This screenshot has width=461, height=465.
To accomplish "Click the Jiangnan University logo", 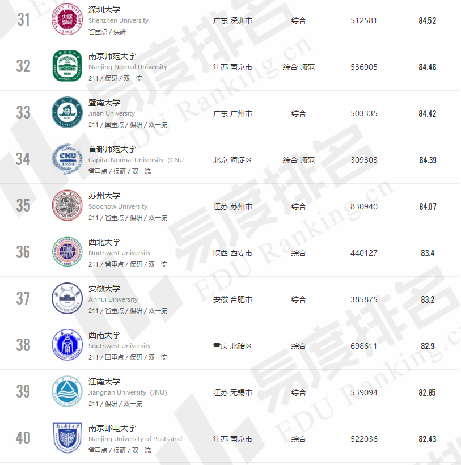I will point(67,392).
